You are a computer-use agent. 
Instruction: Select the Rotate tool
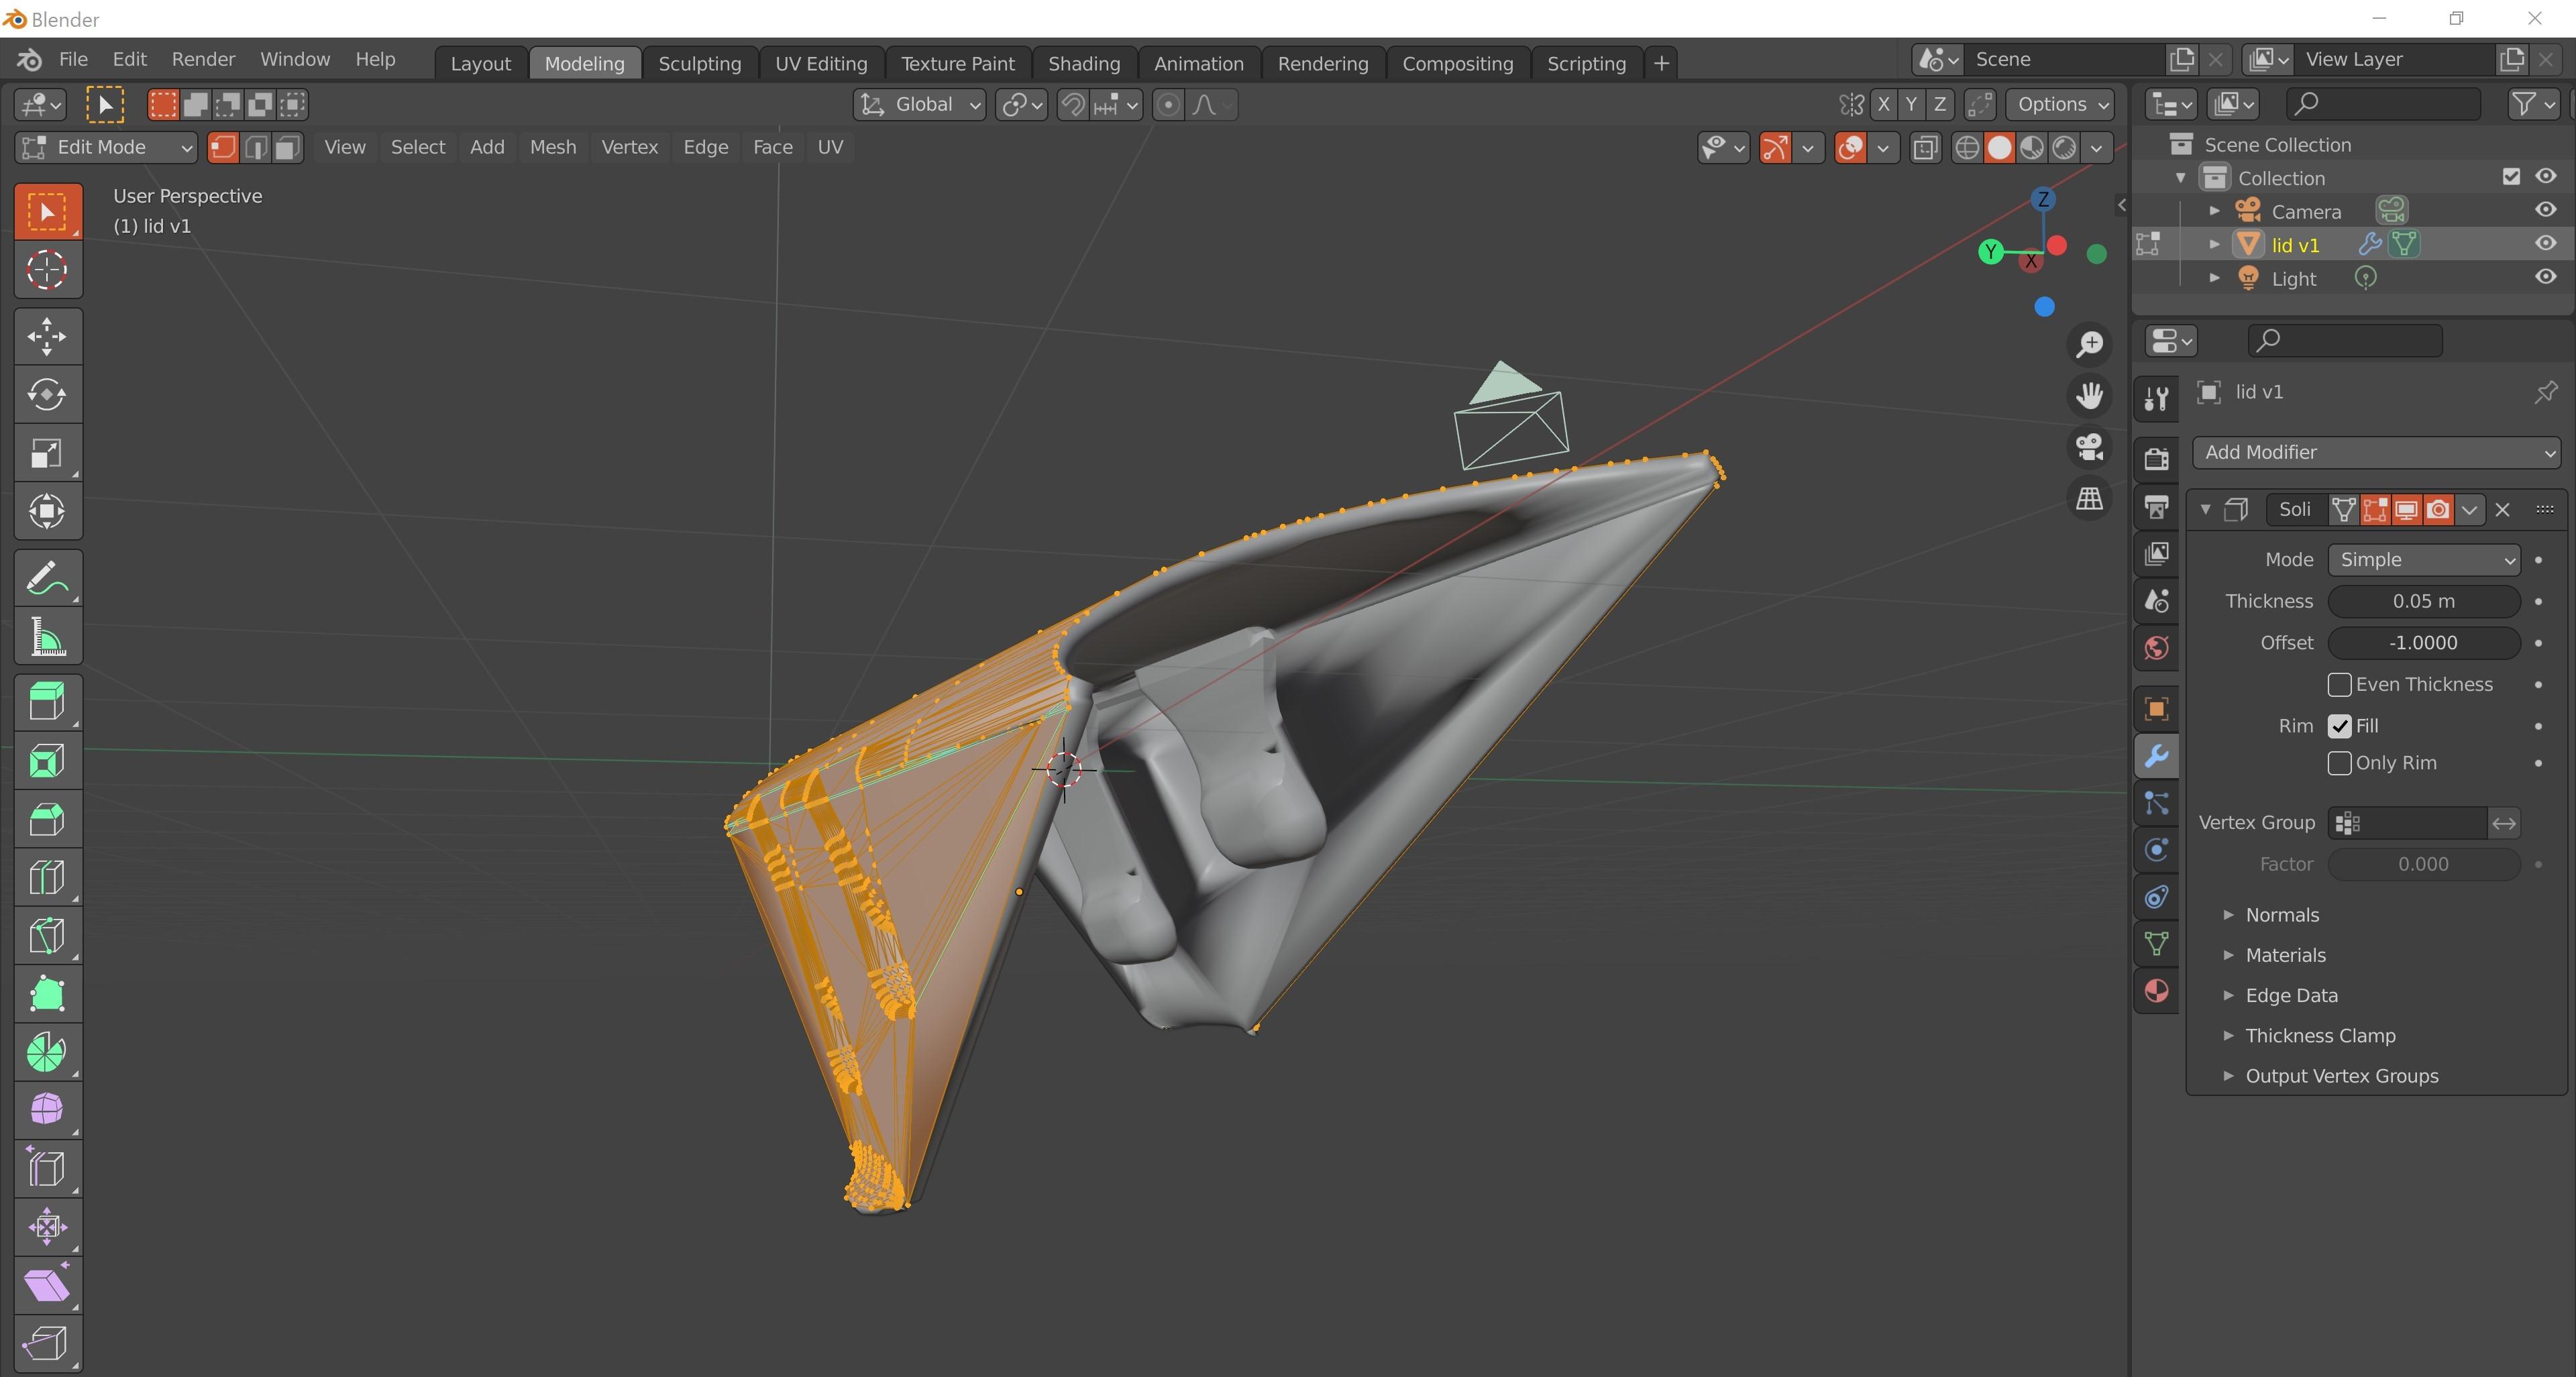point(47,394)
